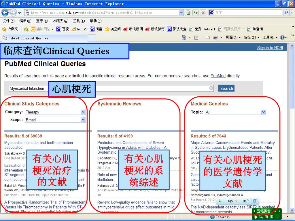
Task: Click the green Refresh icon
Action: point(196,13)
